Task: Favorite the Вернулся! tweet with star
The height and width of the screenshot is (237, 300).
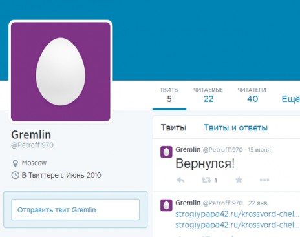Action: (x=239, y=180)
